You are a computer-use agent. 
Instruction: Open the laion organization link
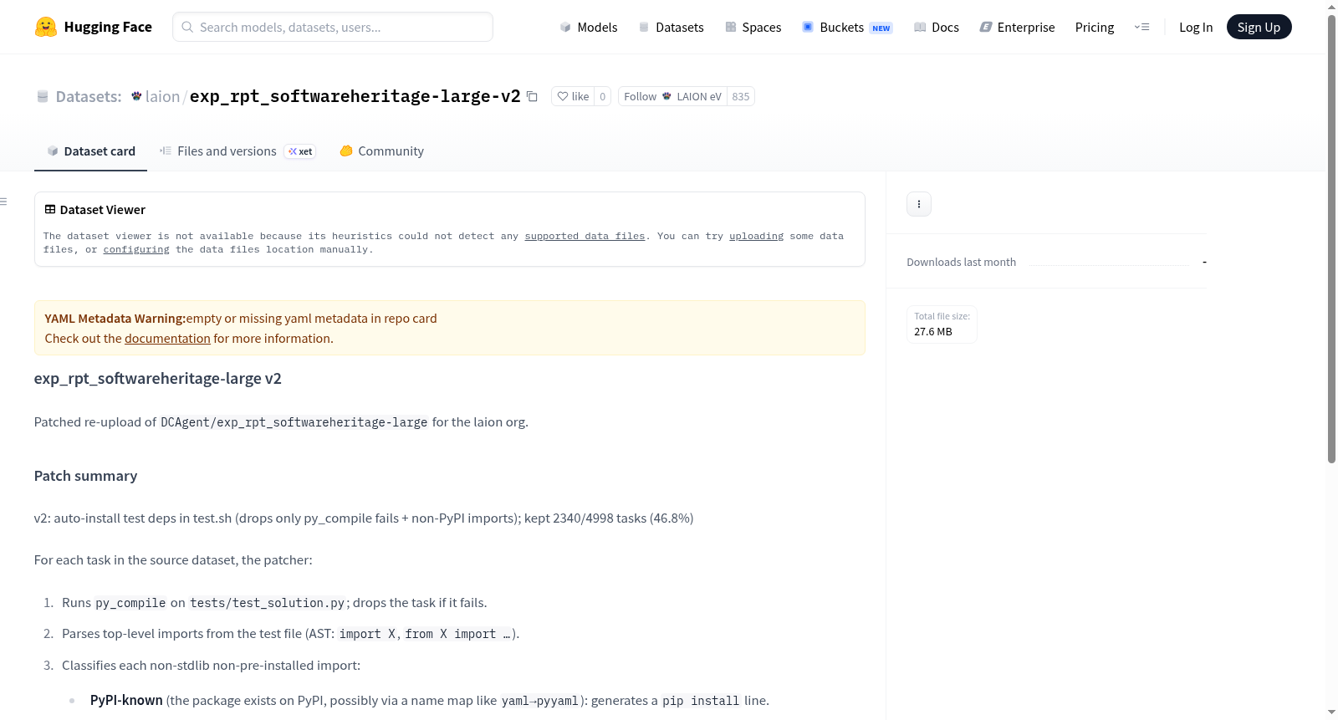162,96
